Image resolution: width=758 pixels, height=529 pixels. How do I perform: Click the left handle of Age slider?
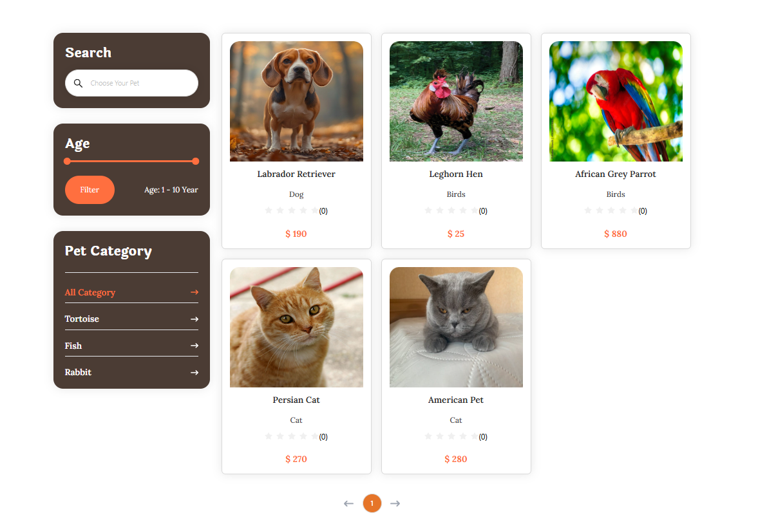(x=67, y=162)
